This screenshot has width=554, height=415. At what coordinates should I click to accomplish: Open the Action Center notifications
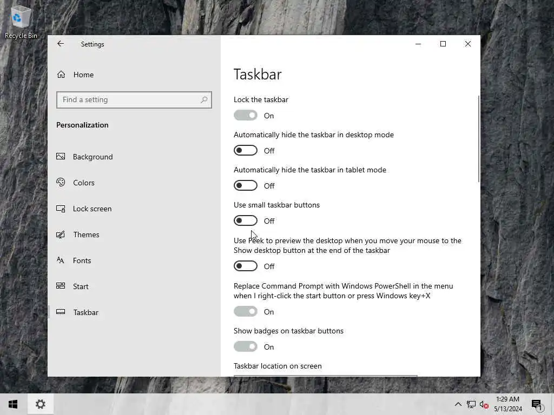(537, 404)
